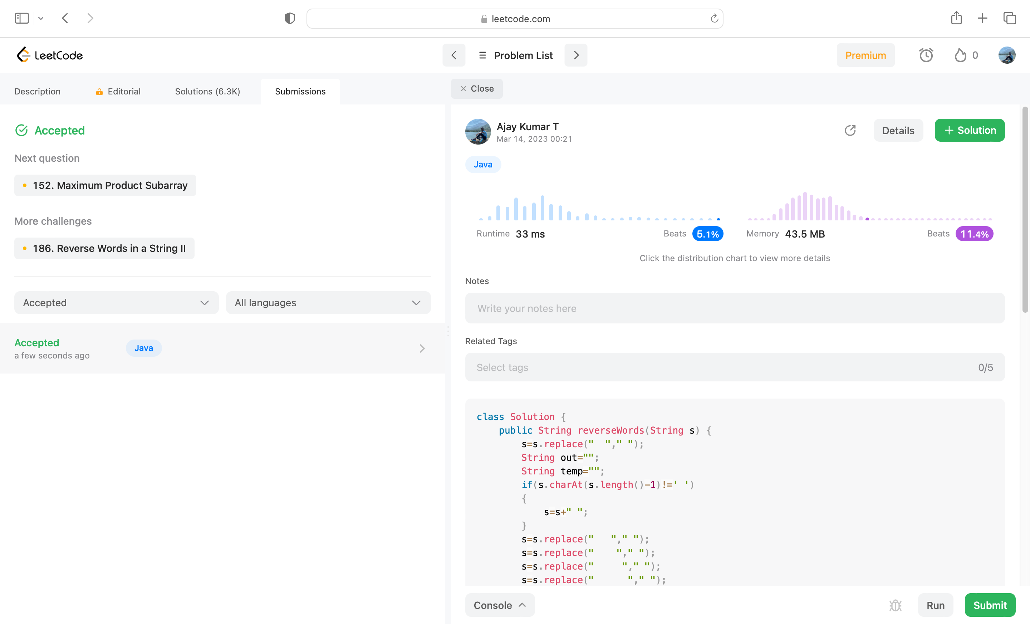Click Safari's privacy shield icon
The height and width of the screenshot is (644, 1030).
tap(290, 18)
